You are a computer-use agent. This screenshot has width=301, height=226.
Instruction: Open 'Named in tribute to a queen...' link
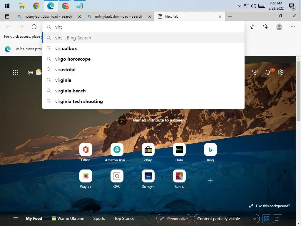[x=160, y=120]
